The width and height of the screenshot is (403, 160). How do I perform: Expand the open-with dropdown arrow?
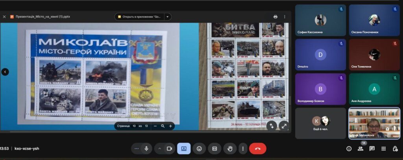point(168,17)
